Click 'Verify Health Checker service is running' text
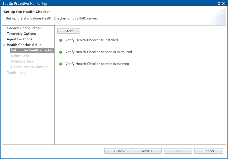The image size is (228, 159). coord(97,64)
